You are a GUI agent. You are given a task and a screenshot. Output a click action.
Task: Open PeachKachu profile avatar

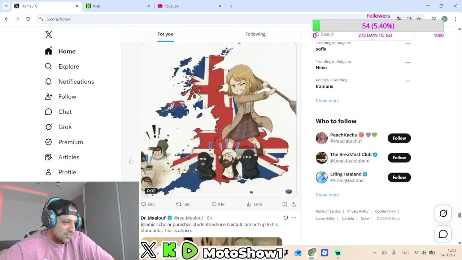pos(322,138)
